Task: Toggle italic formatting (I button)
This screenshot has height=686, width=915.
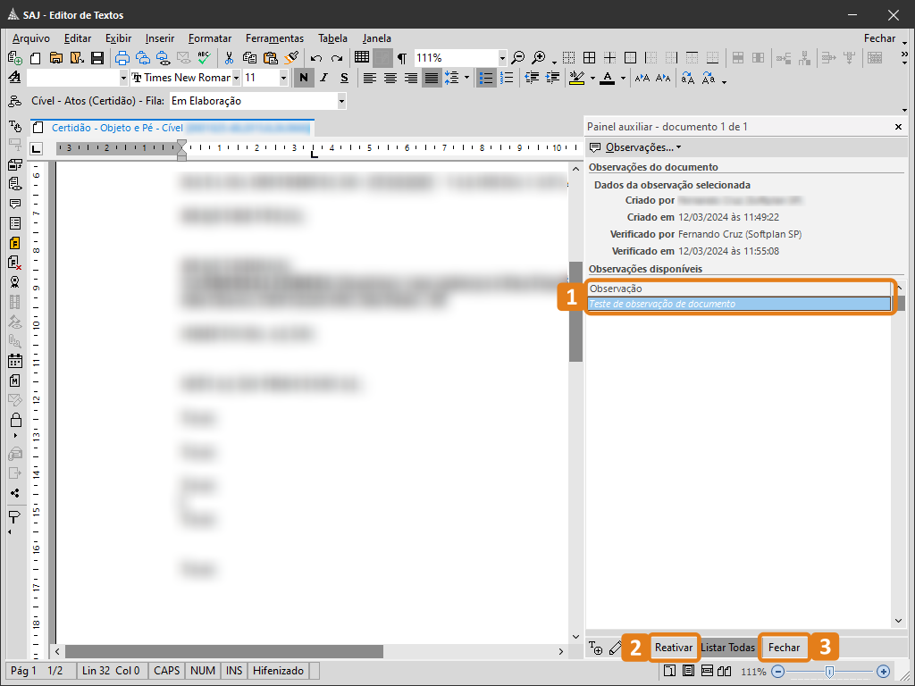Action: [324, 79]
